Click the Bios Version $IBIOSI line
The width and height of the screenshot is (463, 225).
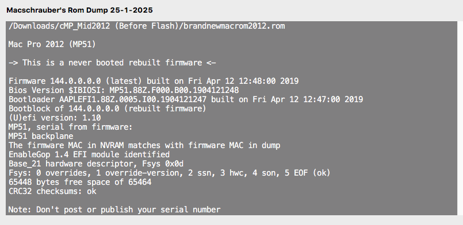click(x=124, y=90)
